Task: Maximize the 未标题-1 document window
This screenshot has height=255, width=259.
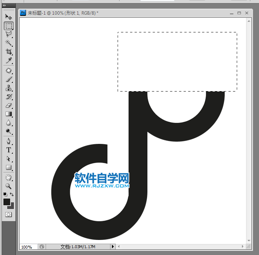Action: (x=239, y=13)
